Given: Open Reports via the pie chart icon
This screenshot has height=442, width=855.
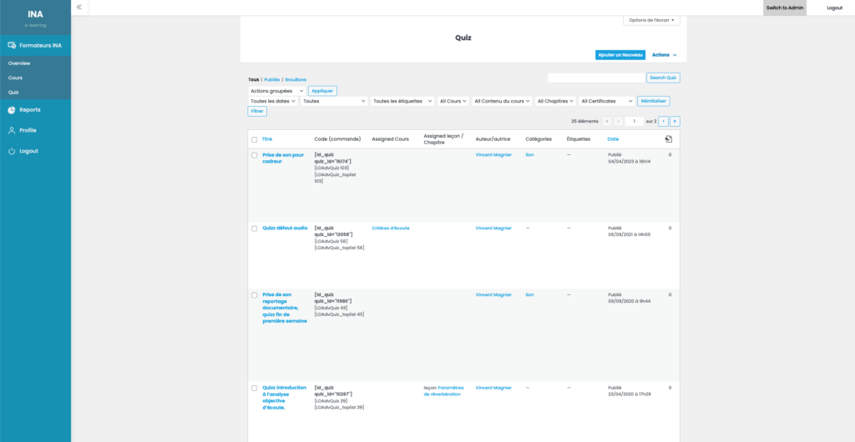Looking at the screenshot, I should [x=12, y=109].
